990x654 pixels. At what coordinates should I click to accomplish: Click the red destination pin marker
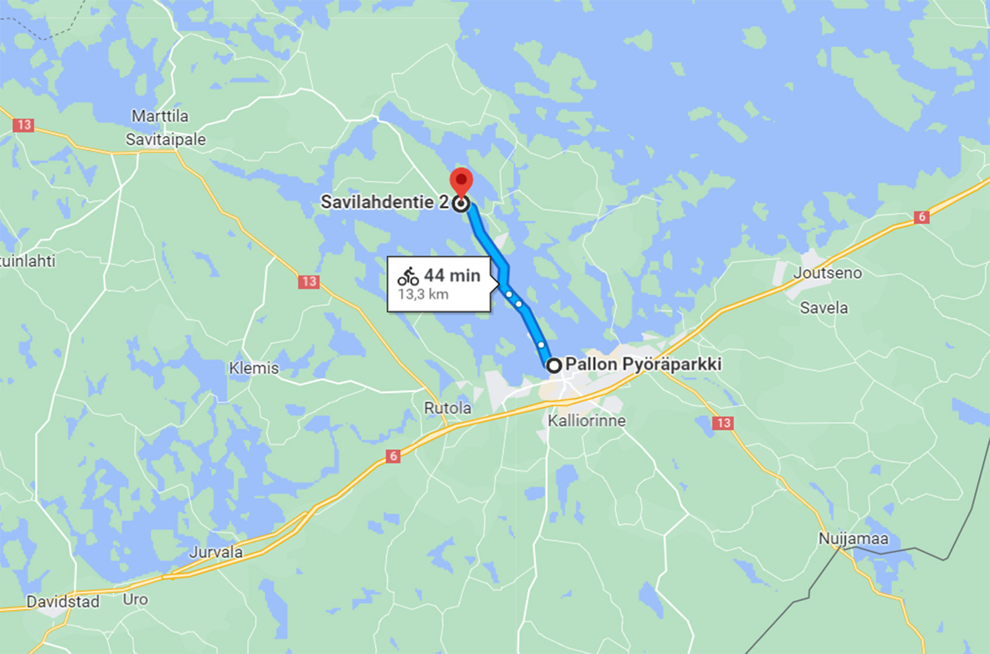[x=461, y=182]
